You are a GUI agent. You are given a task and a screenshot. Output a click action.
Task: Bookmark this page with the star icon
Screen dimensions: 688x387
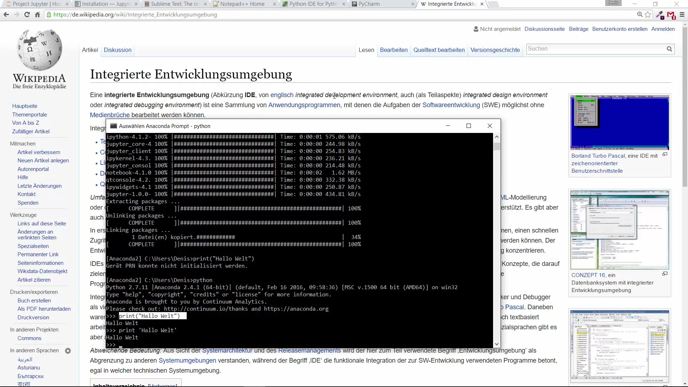tap(648, 15)
